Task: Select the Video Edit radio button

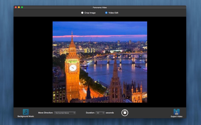Action: [x=106, y=13]
